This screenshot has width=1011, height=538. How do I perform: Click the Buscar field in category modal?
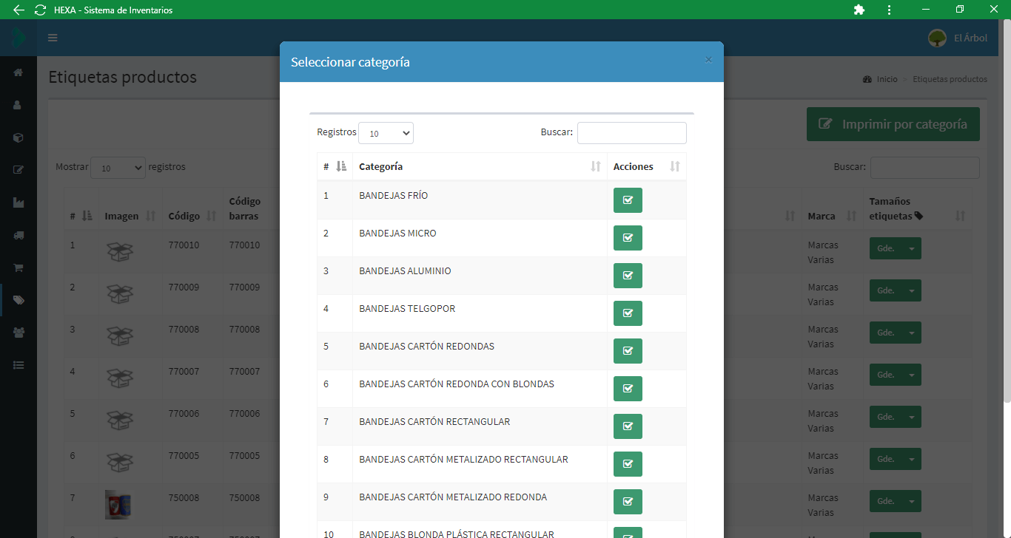pos(631,133)
